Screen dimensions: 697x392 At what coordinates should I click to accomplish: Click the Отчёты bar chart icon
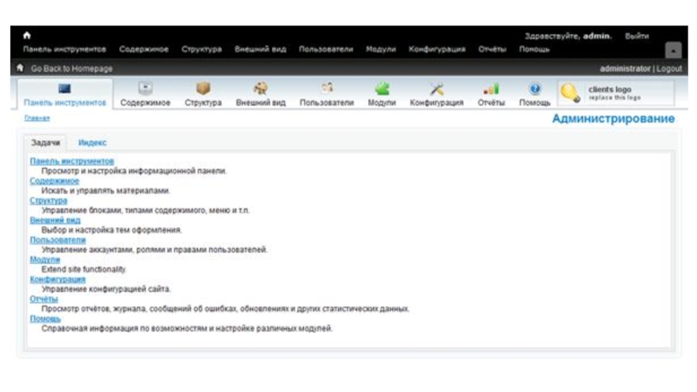pos(491,89)
